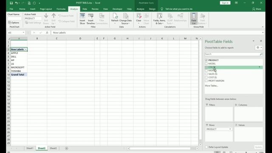The image size is (272, 153).
Task: Open the Name Box dropdown arrow
Action: point(23,33)
